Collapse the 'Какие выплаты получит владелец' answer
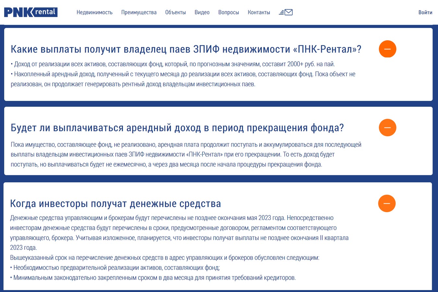 point(387,49)
